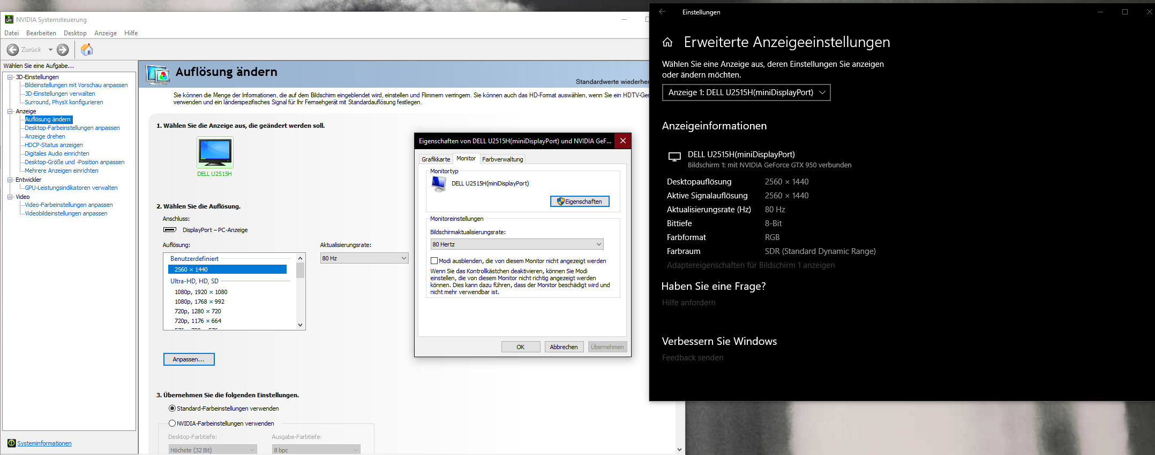Open the Anzeige 1 display selection dropdown
This screenshot has height=455, width=1155.
click(x=746, y=92)
